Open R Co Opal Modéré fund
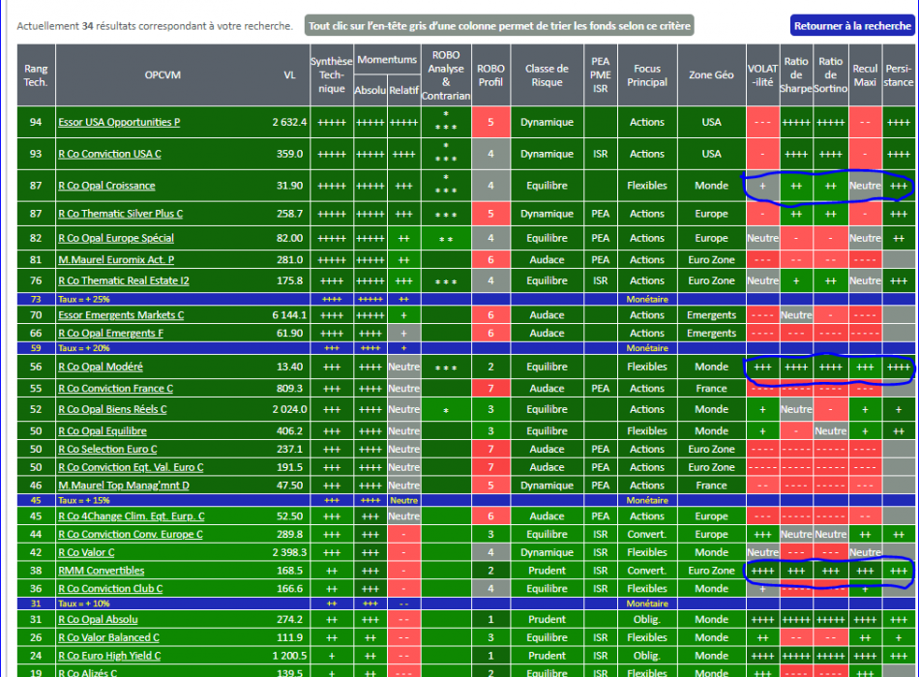 (x=101, y=367)
